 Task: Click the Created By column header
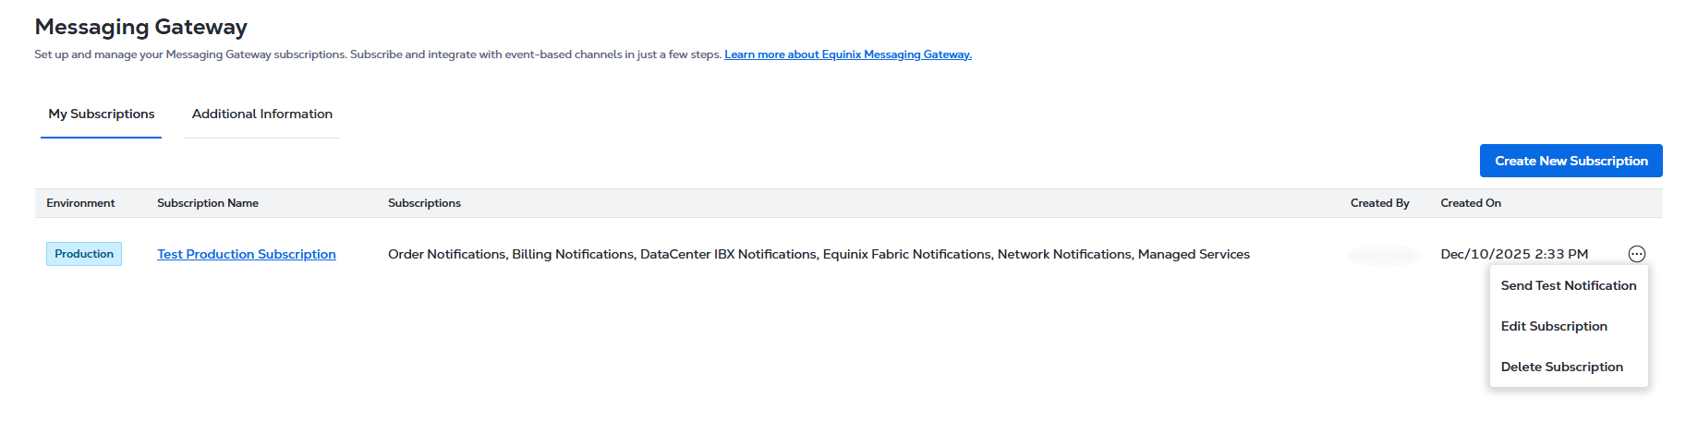pos(1379,203)
